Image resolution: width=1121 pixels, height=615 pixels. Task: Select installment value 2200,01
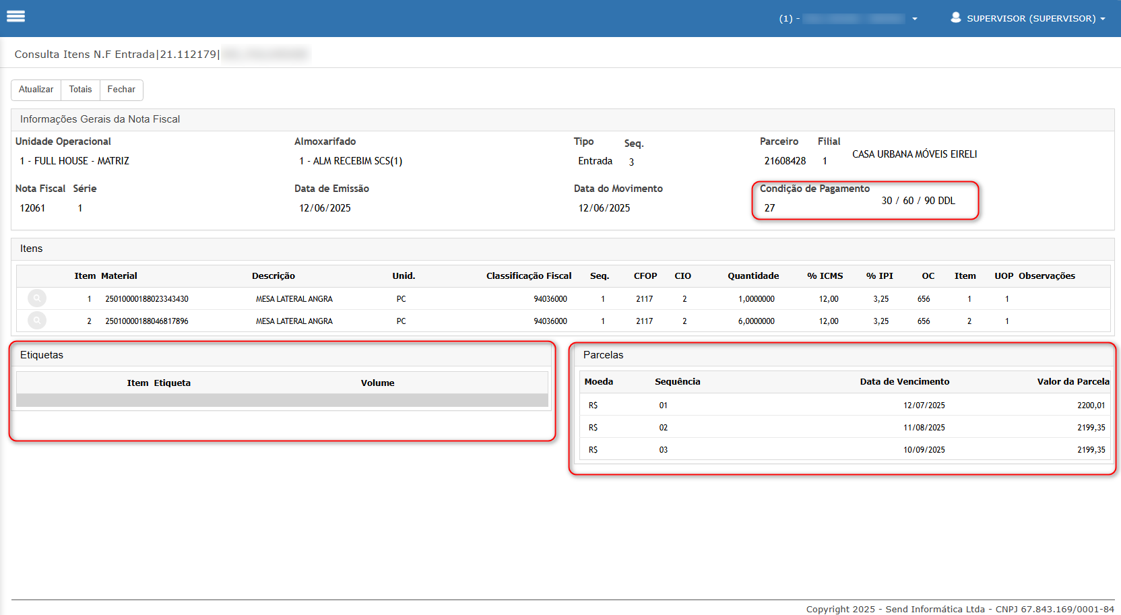point(1091,405)
